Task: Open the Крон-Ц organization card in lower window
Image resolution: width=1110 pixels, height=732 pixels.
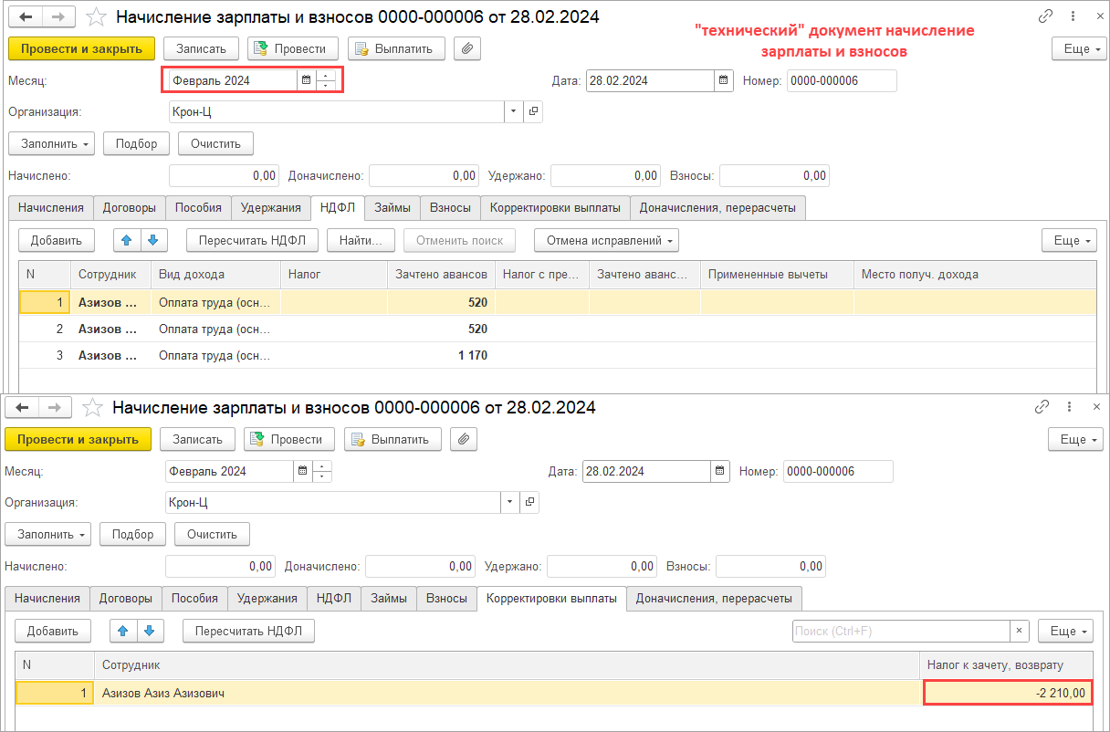Action: (529, 503)
